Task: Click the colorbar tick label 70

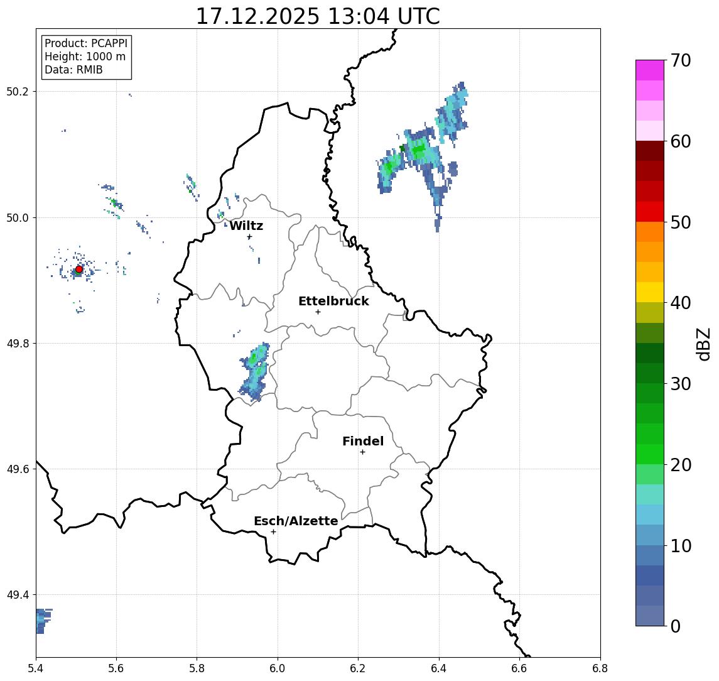Action: tap(681, 60)
